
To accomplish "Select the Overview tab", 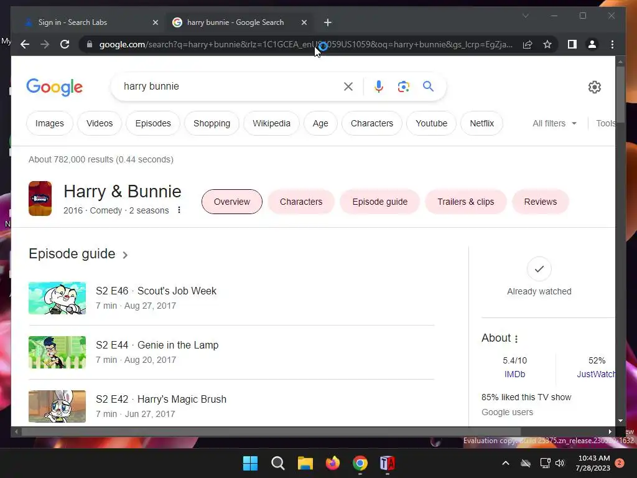I will [232, 202].
